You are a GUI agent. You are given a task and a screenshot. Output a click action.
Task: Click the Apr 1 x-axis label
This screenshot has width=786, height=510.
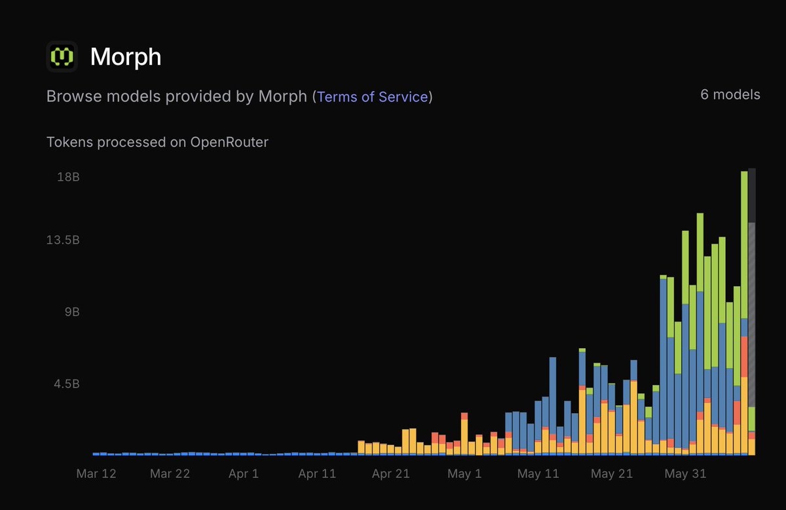[x=244, y=473]
